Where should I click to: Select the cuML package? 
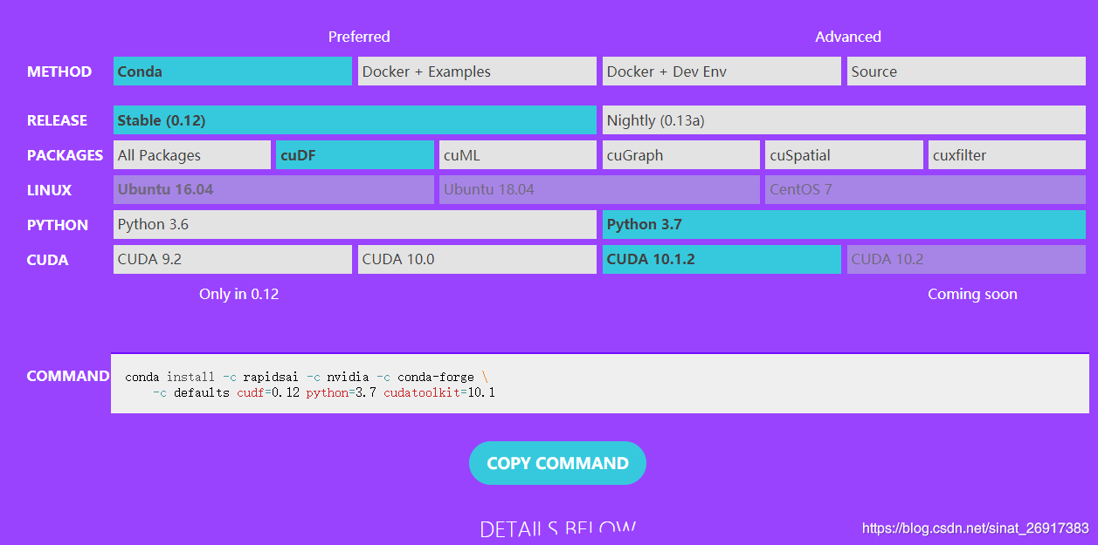517,154
